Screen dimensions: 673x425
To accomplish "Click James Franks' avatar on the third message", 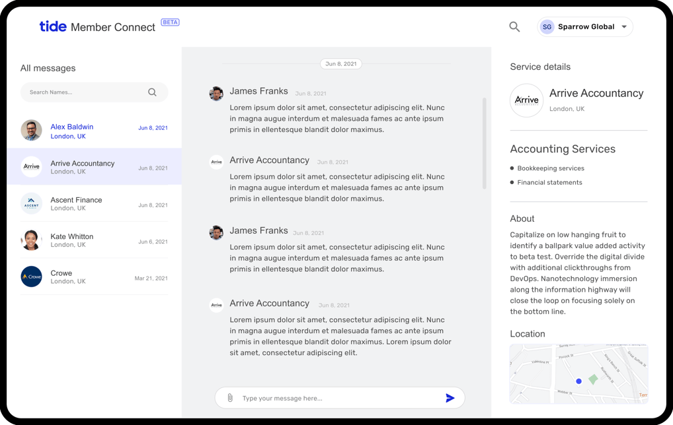I will tap(216, 233).
